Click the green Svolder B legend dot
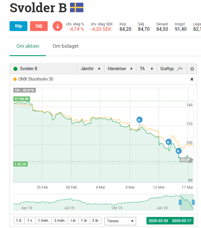Viewport: 201px width, 228px height. coord(15,69)
